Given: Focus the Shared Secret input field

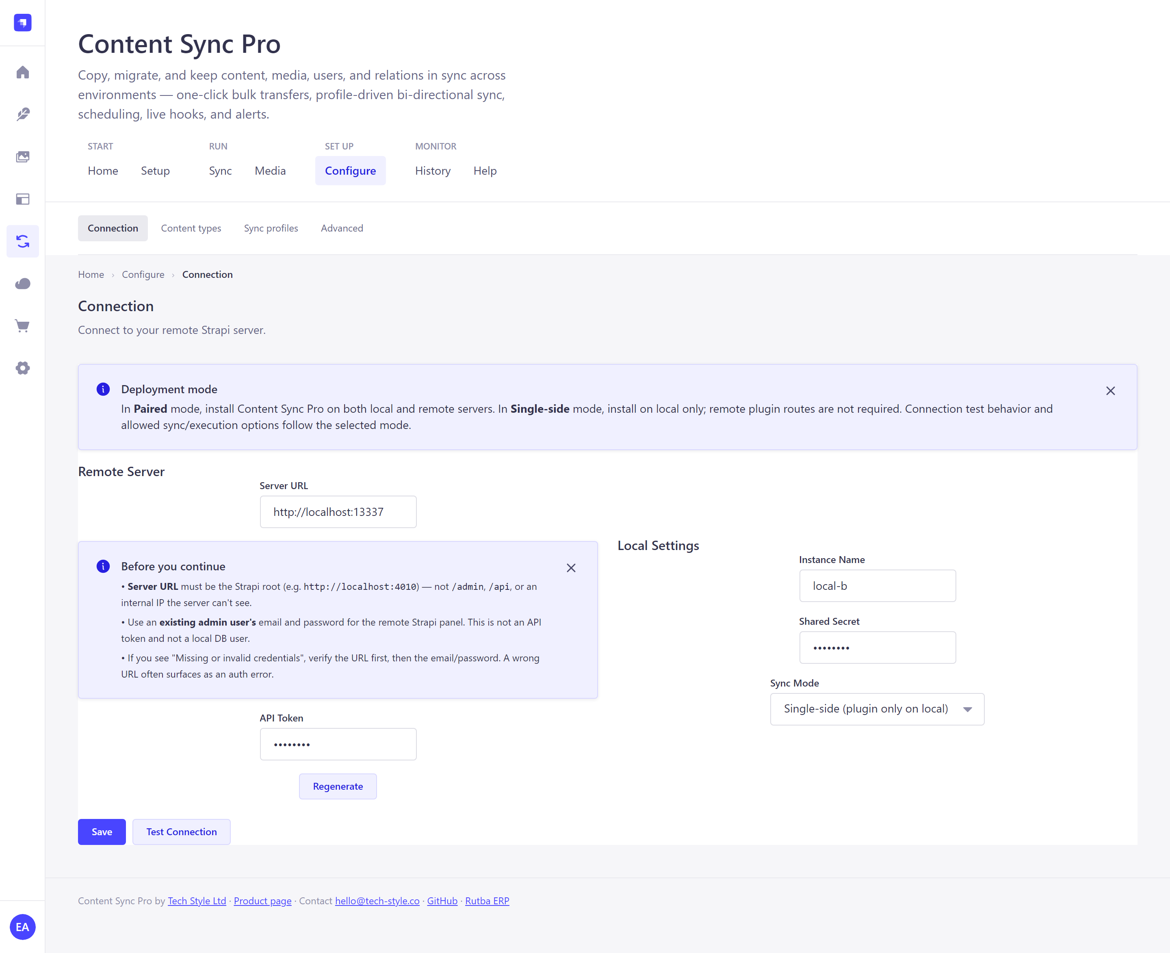Looking at the screenshot, I should [877, 648].
